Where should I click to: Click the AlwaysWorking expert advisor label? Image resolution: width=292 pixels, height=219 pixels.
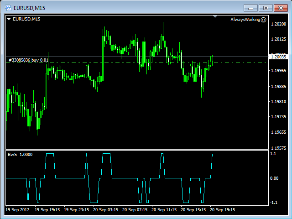245,20
